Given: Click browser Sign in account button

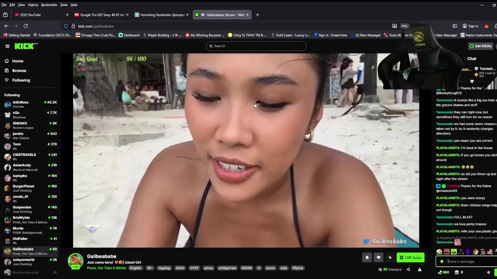Looking at the screenshot, I should point(470,26).
